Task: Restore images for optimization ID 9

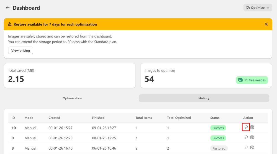Action: [x=246, y=137]
